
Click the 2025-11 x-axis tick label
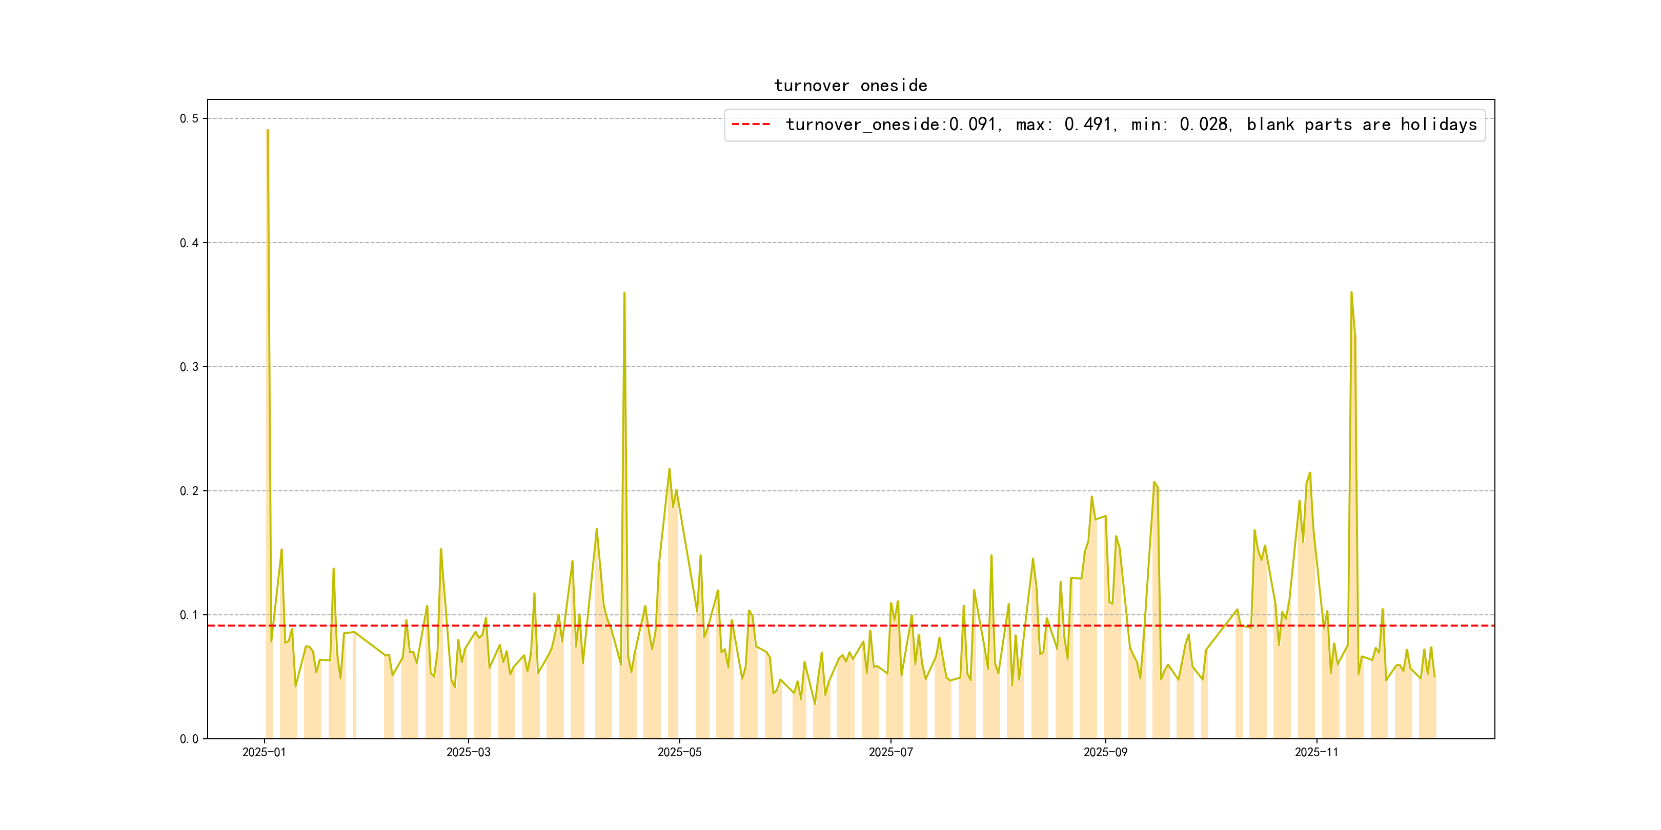click(x=1316, y=752)
